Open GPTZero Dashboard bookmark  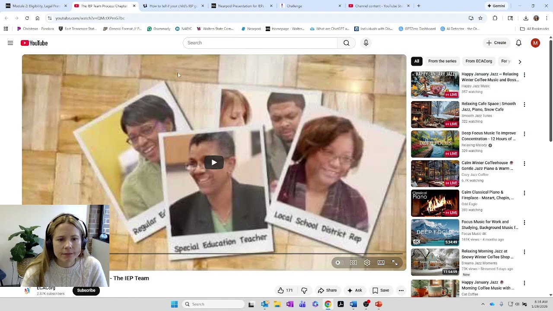click(x=417, y=29)
